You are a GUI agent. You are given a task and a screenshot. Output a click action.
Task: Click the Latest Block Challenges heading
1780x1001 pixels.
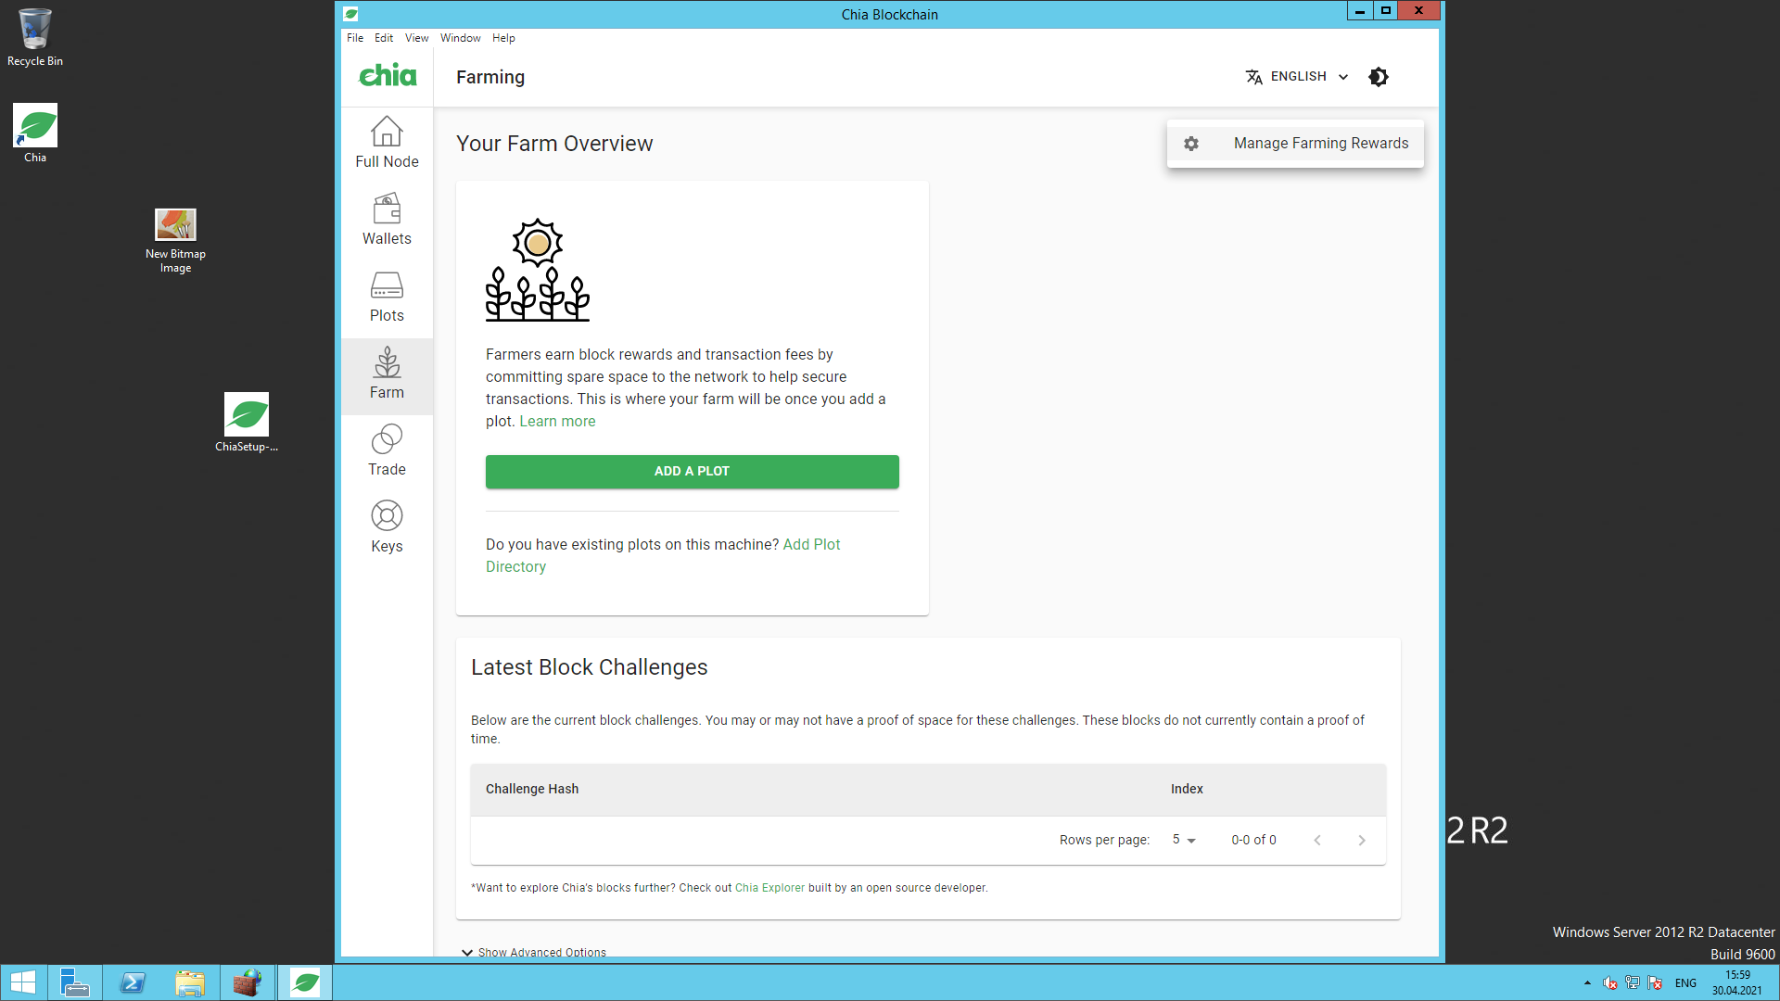click(590, 667)
